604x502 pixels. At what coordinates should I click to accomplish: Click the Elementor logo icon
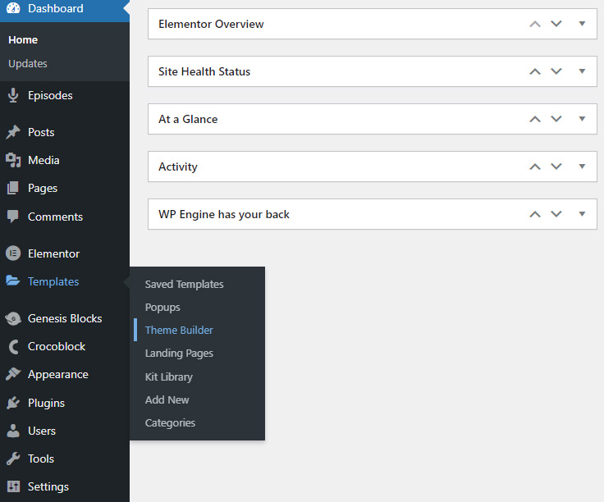coord(13,253)
